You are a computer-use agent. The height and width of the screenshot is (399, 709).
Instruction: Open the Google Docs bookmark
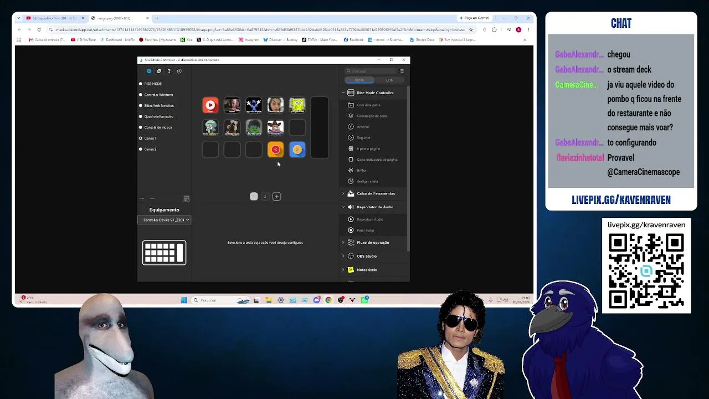[x=423, y=40]
